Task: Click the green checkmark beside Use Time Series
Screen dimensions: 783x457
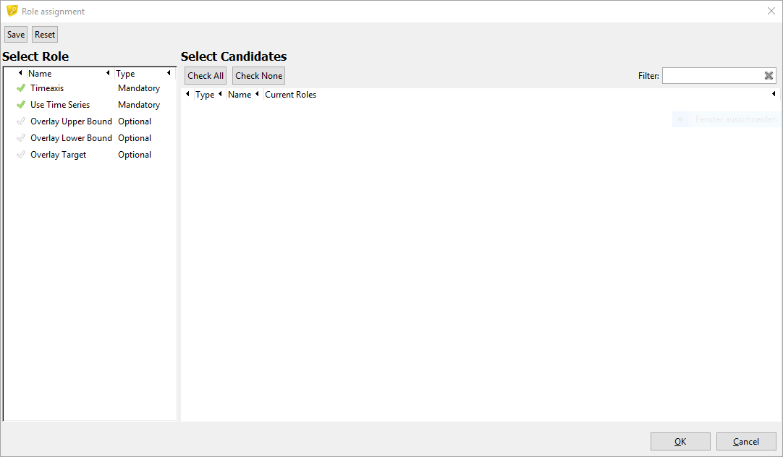Action: pyautogui.click(x=21, y=105)
